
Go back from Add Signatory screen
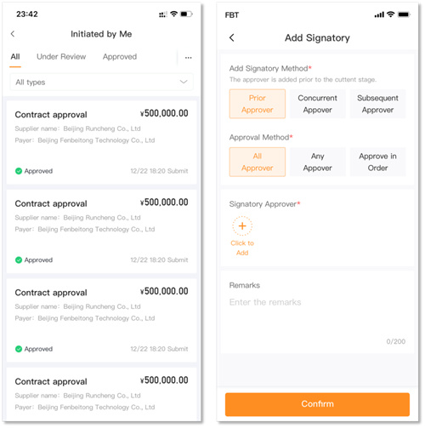(x=232, y=37)
